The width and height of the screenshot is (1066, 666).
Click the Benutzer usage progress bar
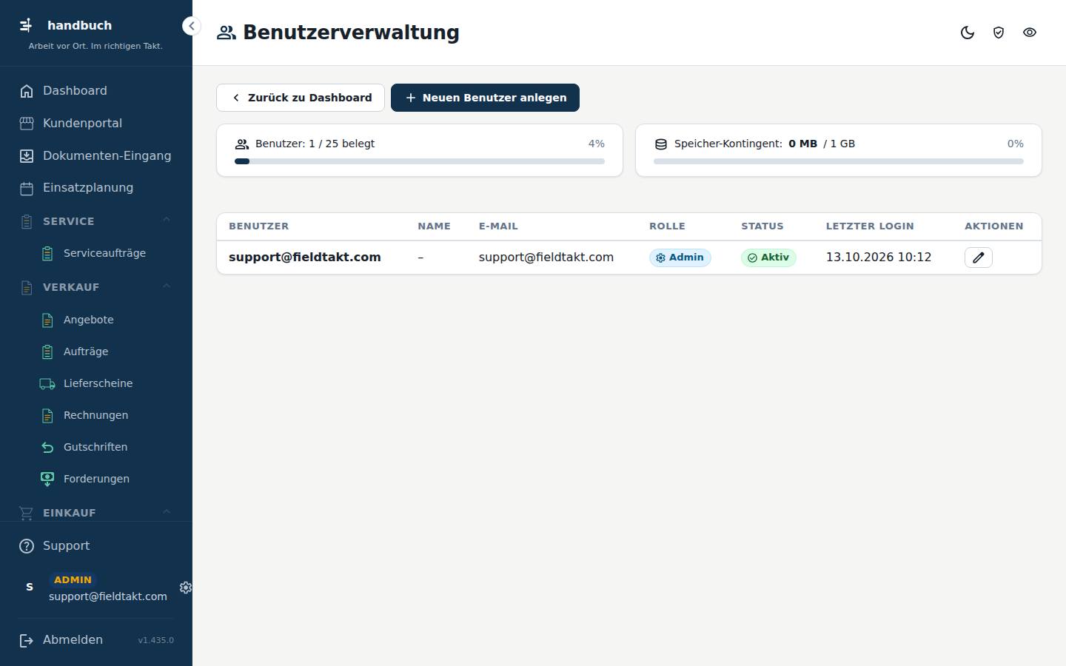point(420,161)
